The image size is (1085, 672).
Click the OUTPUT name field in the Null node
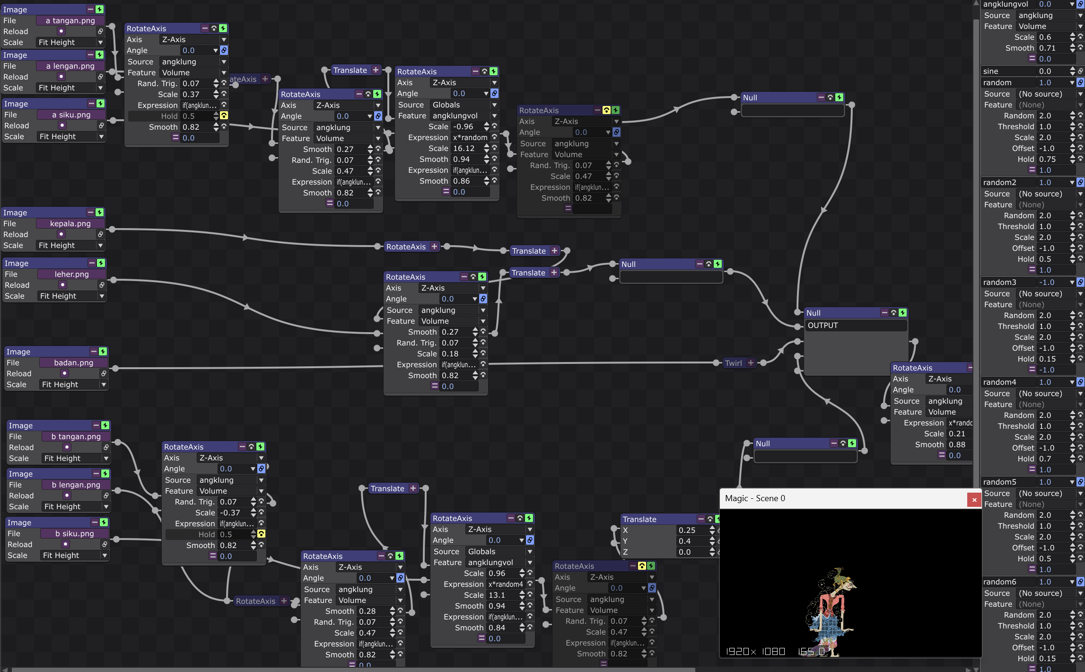pyautogui.click(x=856, y=326)
